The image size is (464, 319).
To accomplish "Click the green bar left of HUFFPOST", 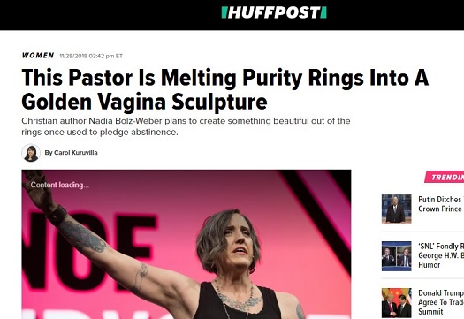I will 224,12.
